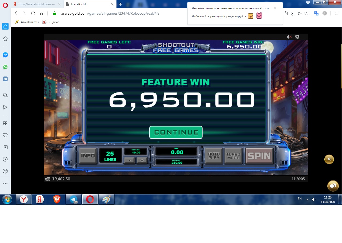Click the game clock 11:20:05
Image resolution: width=342 pixels, height=243 pixels.
coord(298,179)
